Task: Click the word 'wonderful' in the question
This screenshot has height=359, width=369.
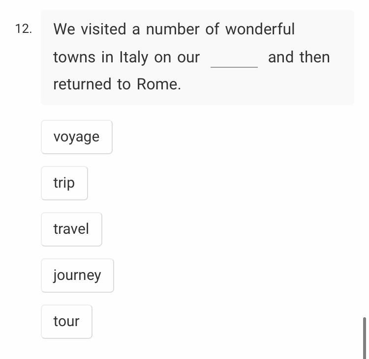Action: (260, 29)
